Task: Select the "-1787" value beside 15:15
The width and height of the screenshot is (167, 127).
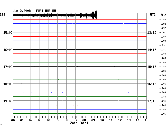Action: coord(163,67)
